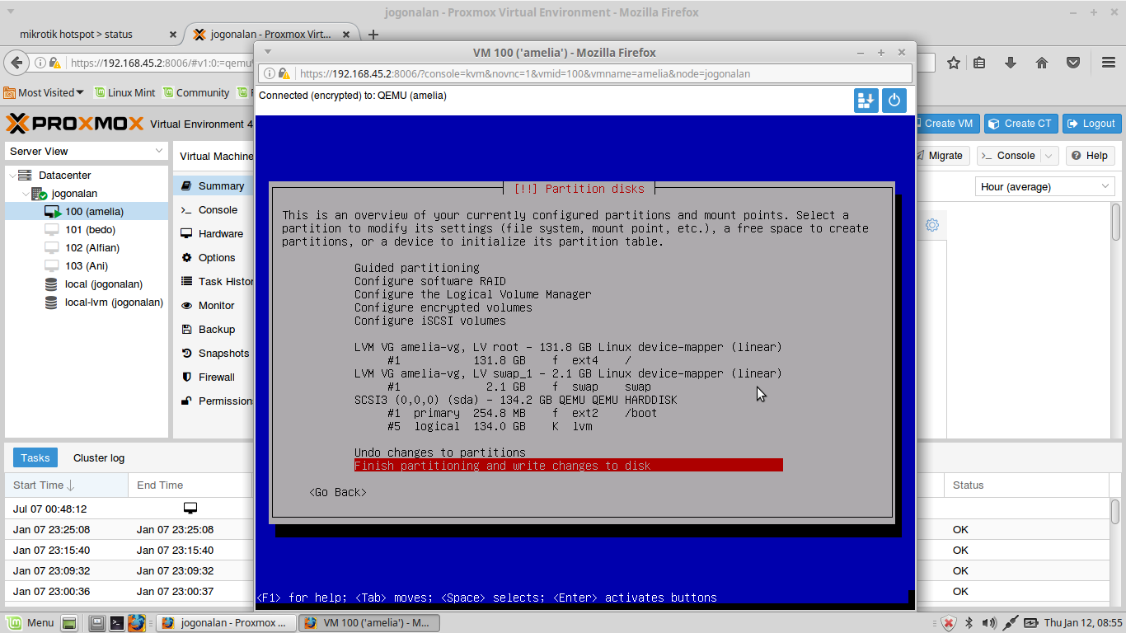Click the Console button in Proxmox toolbar

1009,156
